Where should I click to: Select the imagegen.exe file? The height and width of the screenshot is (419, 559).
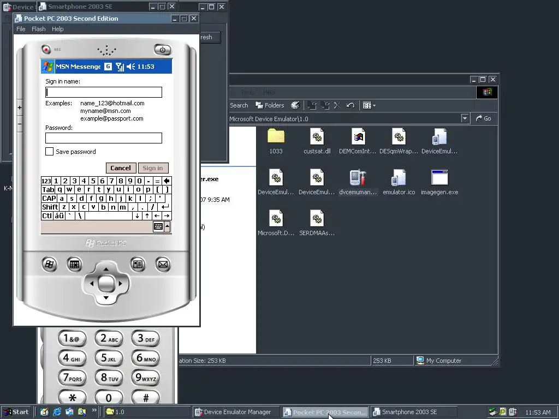click(x=439, y=182)
